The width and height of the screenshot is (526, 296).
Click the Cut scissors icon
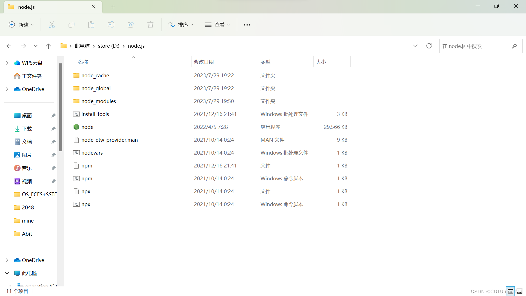pyautogui.click(x=52, y=25)
